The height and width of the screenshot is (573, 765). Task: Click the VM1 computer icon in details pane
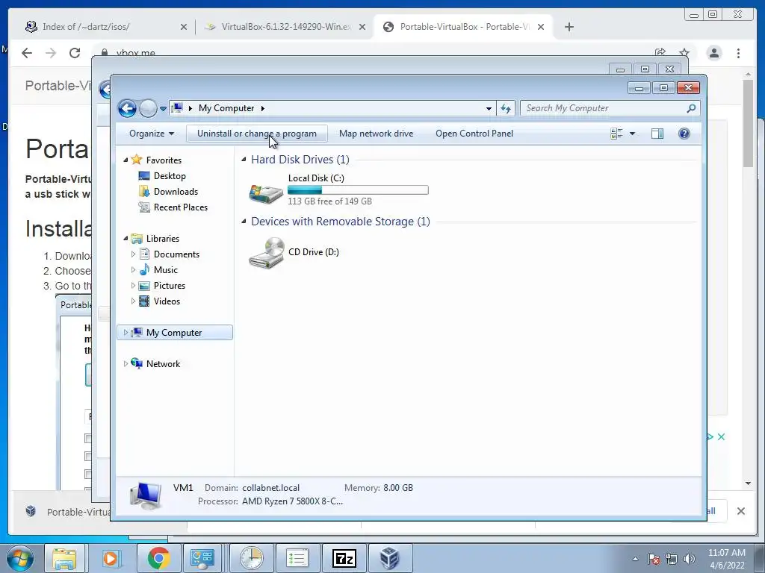click(x=146, y=495)
